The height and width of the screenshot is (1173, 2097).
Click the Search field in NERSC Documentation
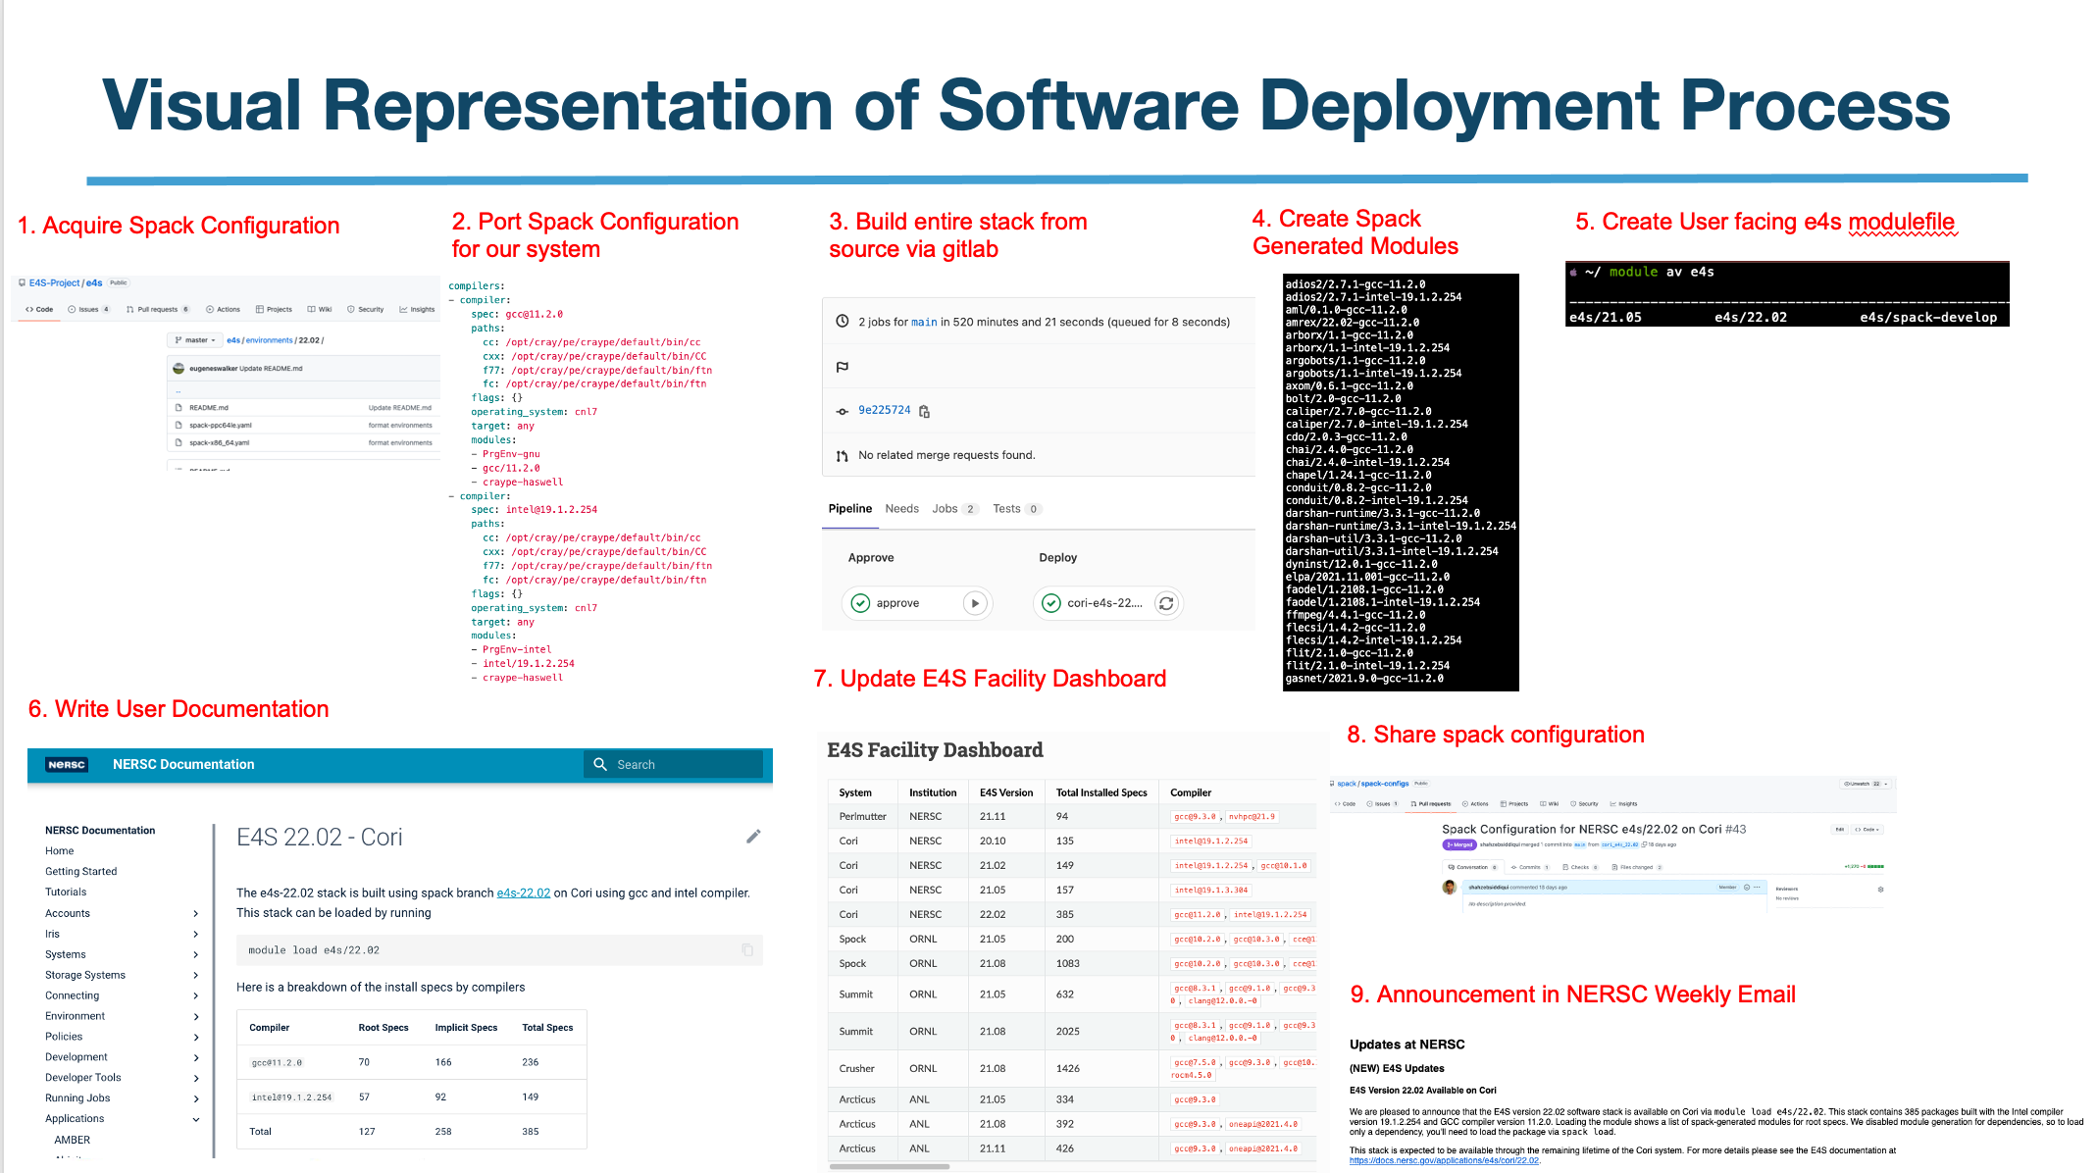pyautogui.click(x=674, y=764)
